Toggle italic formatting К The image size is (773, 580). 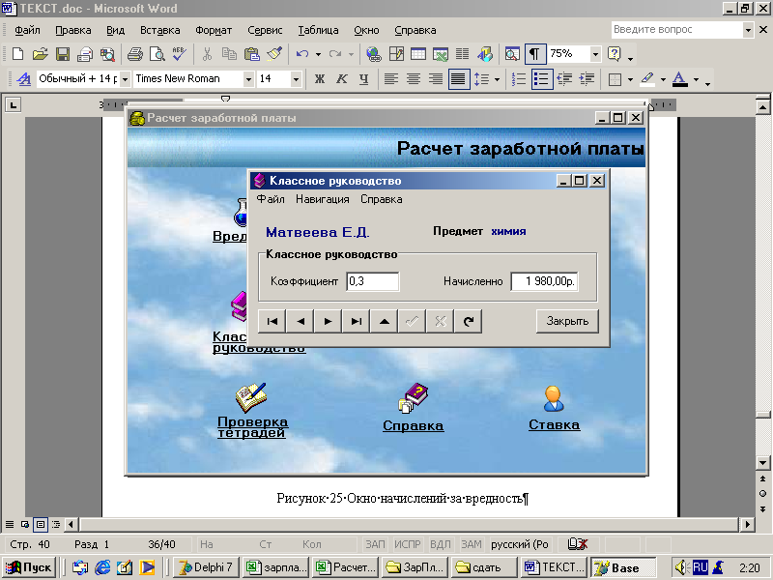pyautogui.click(x=342, y=79)
